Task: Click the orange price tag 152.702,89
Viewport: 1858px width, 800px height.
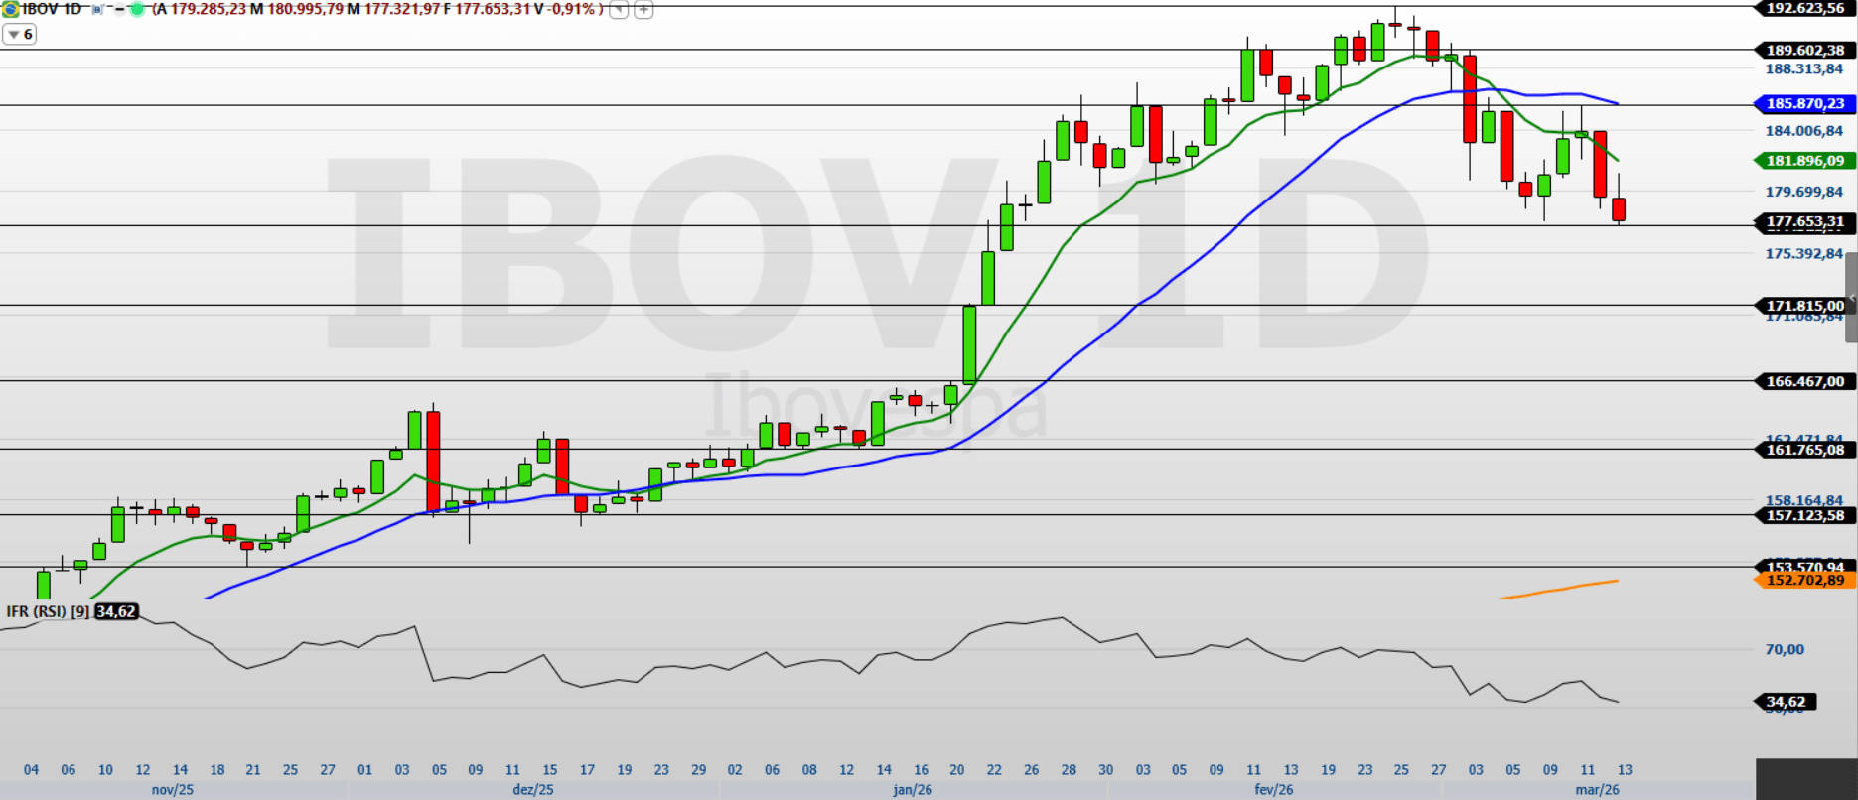Action: 1804,581
